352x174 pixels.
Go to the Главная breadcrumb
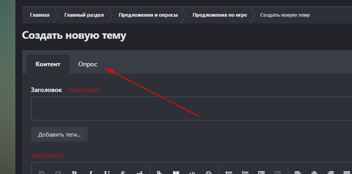pos(39,15)
